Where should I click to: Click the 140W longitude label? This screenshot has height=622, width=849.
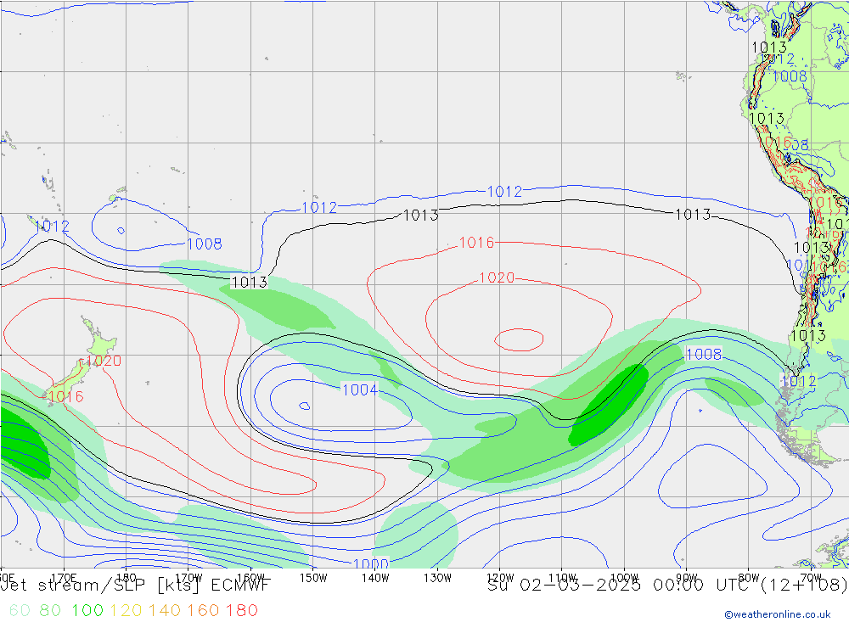pos(375,578)
